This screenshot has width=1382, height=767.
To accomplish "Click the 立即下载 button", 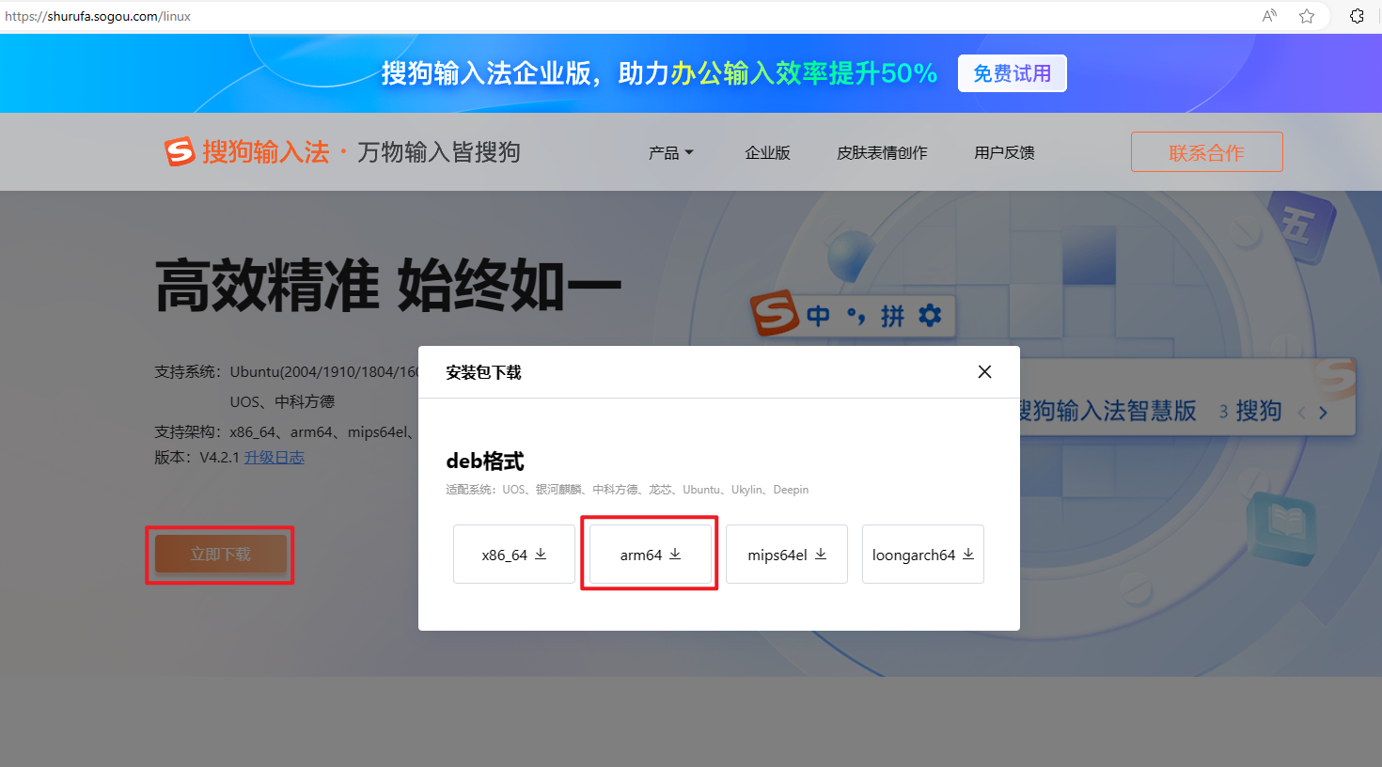I will click(221, 555).
